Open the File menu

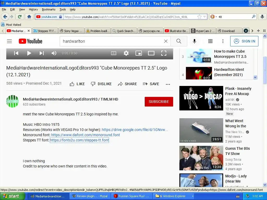click(4, 9)
